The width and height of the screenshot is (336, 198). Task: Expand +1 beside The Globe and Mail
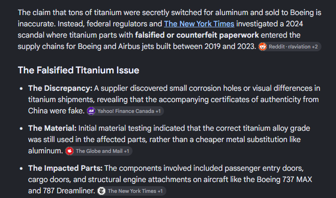coord(126,151)
